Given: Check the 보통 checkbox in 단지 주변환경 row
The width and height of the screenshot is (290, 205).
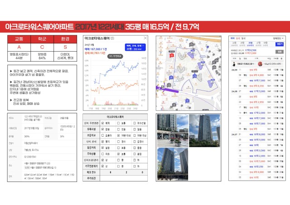Looking at the screenshot, I should [118, 123].
